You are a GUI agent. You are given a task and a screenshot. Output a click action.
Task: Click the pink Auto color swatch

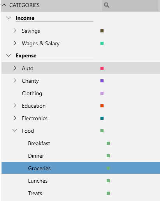click(102, 68)
